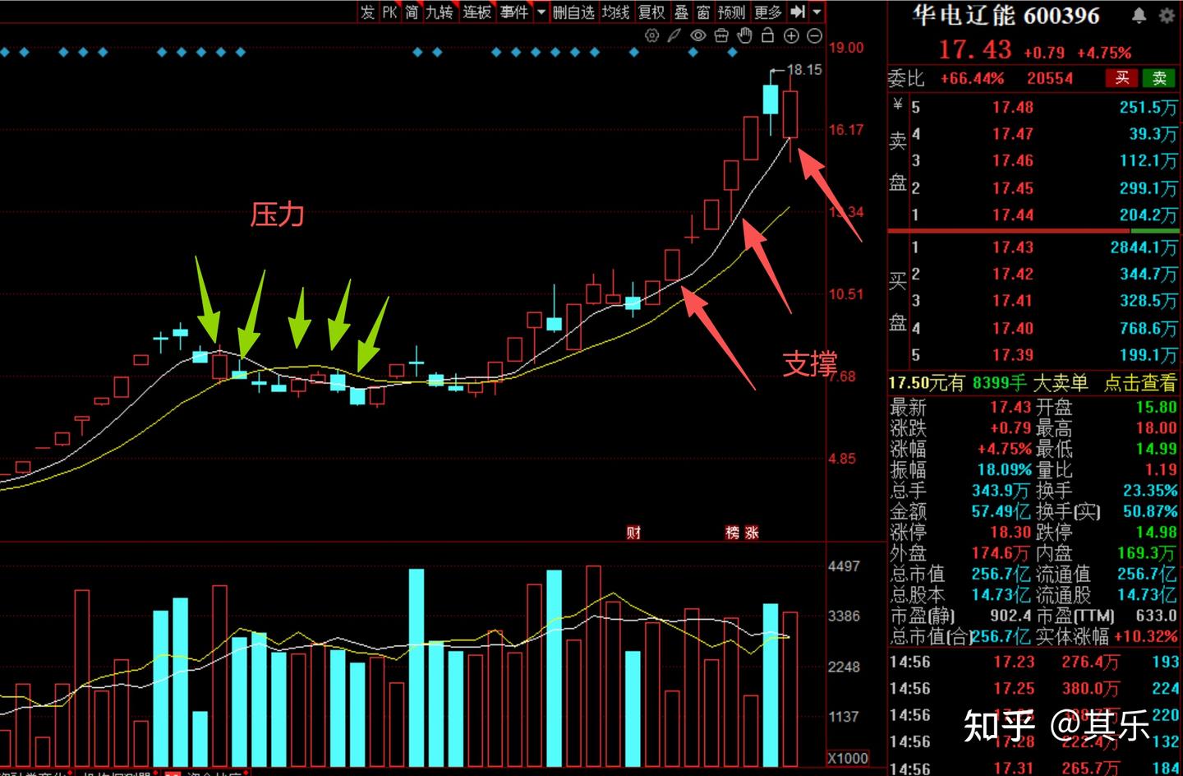Click the 量比 1.19 value
This screenshot has height=776, width=1183.
click(x=1161, y=470)
